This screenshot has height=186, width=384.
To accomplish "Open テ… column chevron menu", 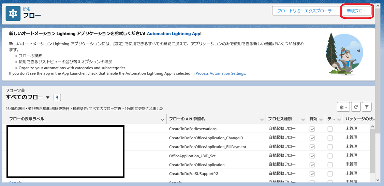I will (x=339, y=119).
